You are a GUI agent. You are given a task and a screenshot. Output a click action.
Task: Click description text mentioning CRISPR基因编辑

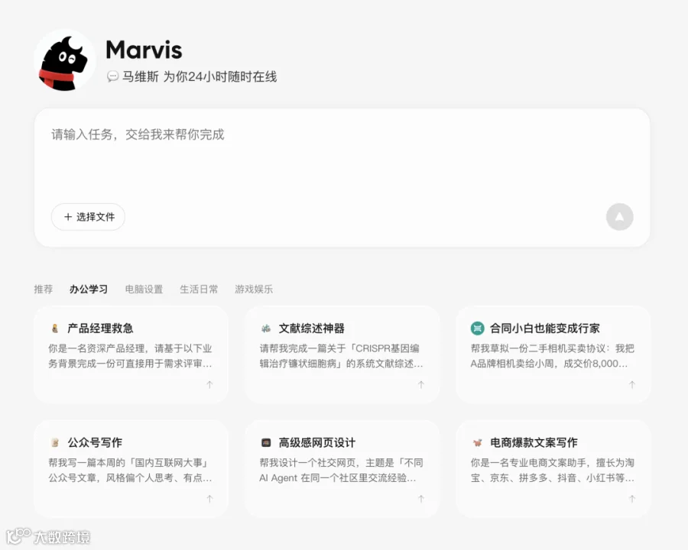[341, 356]
